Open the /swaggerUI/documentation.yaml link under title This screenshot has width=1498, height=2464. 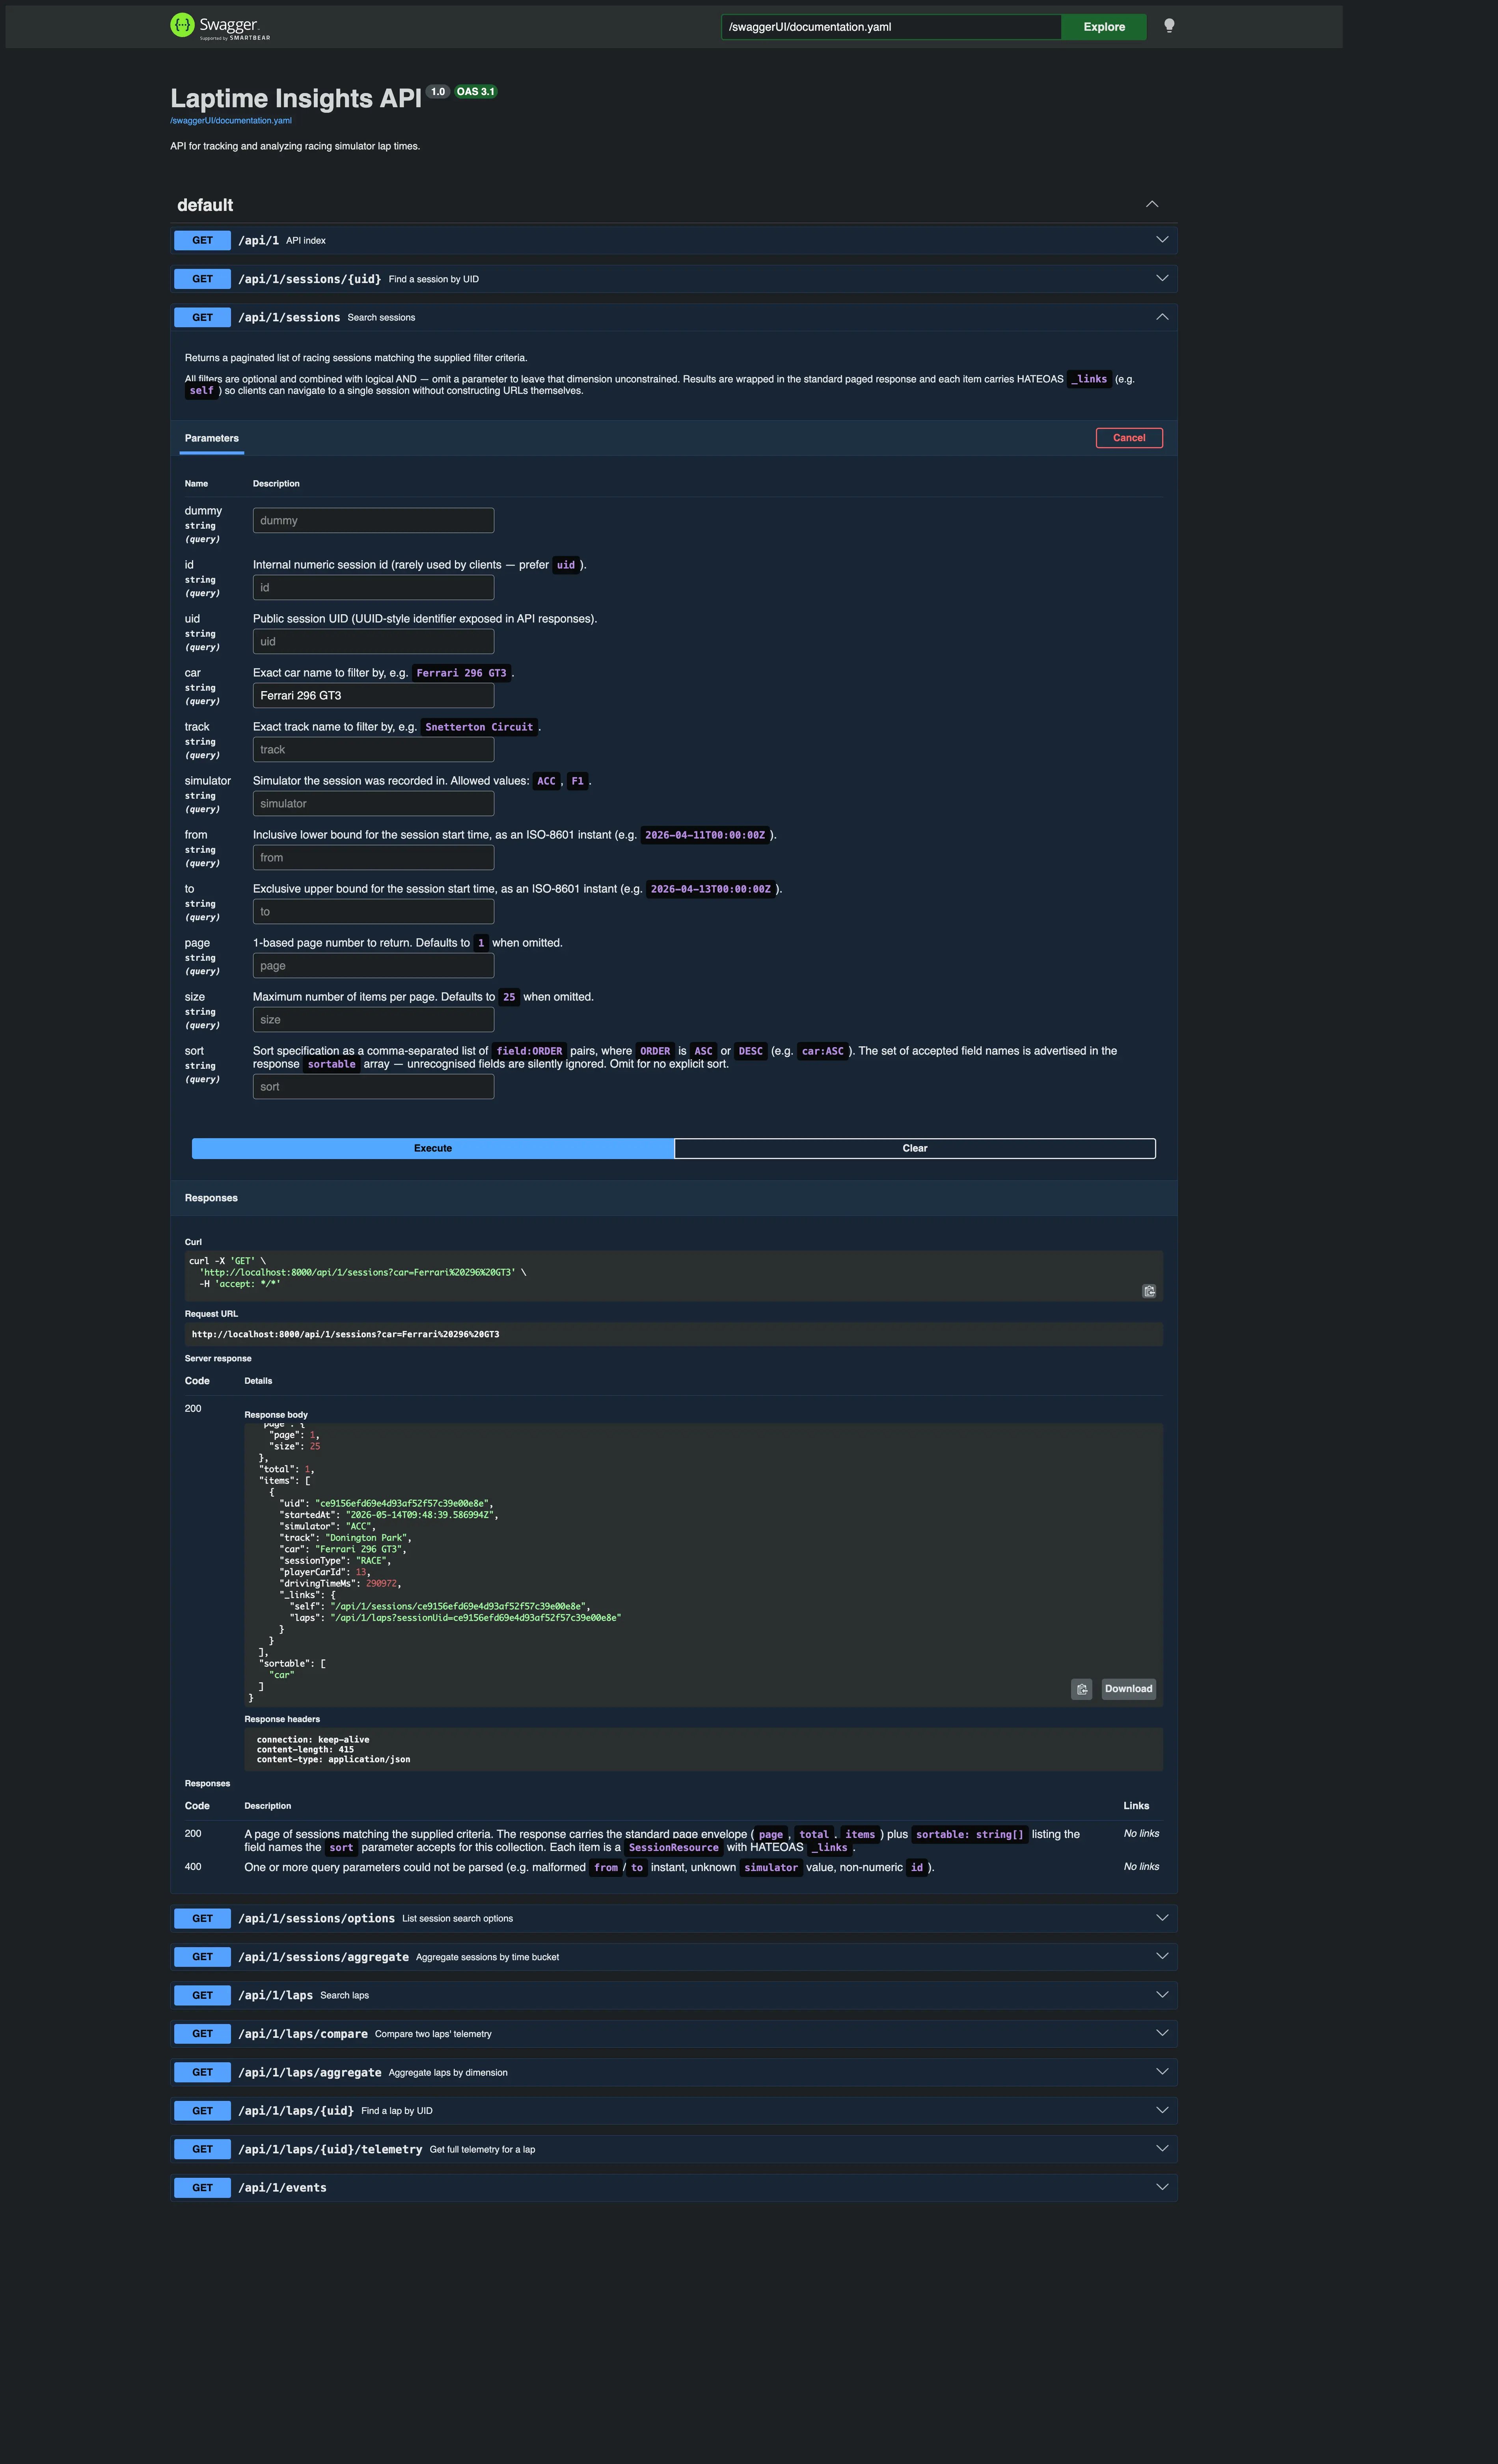231,121
